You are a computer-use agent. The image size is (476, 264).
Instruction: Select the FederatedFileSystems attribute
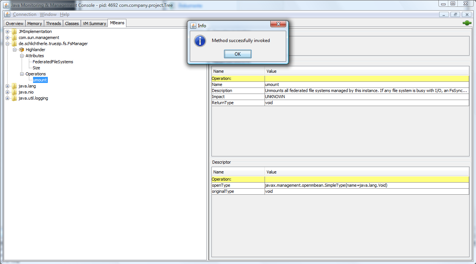53,62
